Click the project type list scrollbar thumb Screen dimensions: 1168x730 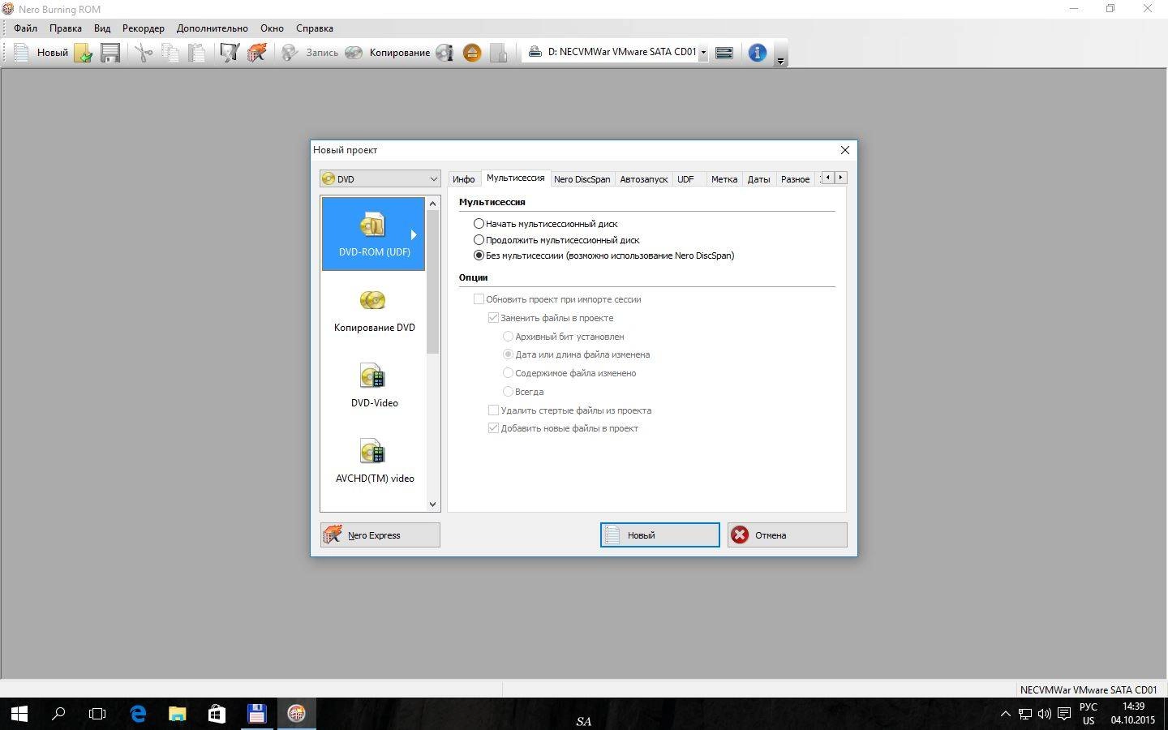(x=432, y=282)
